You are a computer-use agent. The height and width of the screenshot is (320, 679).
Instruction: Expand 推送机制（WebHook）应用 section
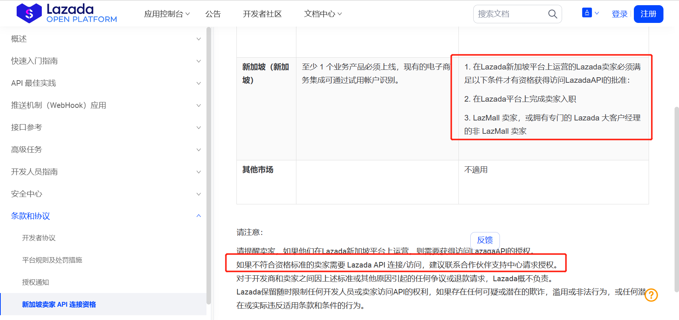click(x=106, y=105)
